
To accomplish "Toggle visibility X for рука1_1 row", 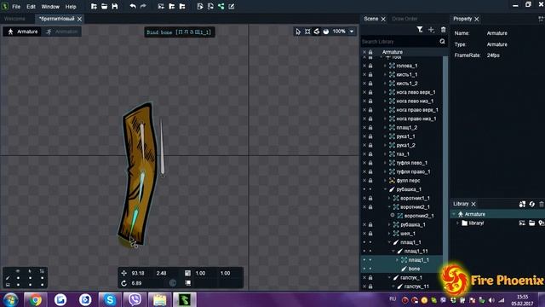I will point(364,136).
